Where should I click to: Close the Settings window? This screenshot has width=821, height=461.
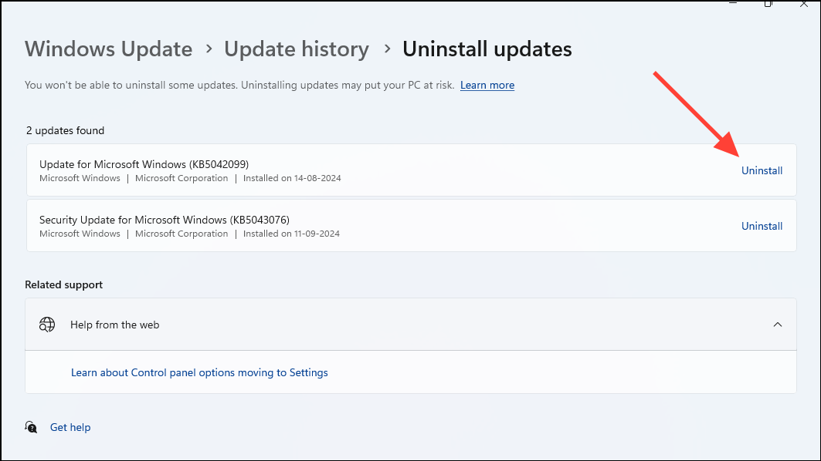803,4
